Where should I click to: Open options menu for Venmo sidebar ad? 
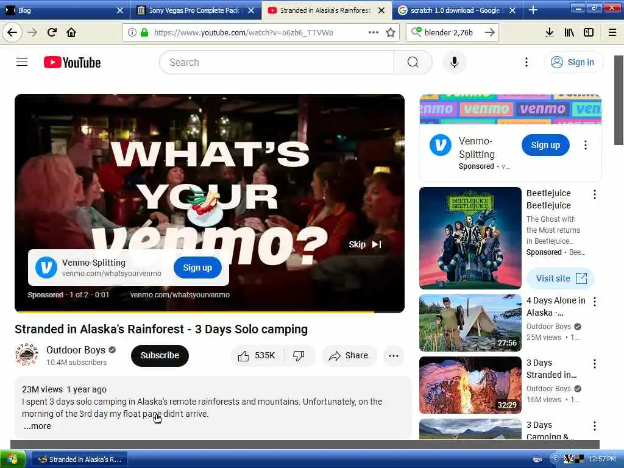click(586, 145)
